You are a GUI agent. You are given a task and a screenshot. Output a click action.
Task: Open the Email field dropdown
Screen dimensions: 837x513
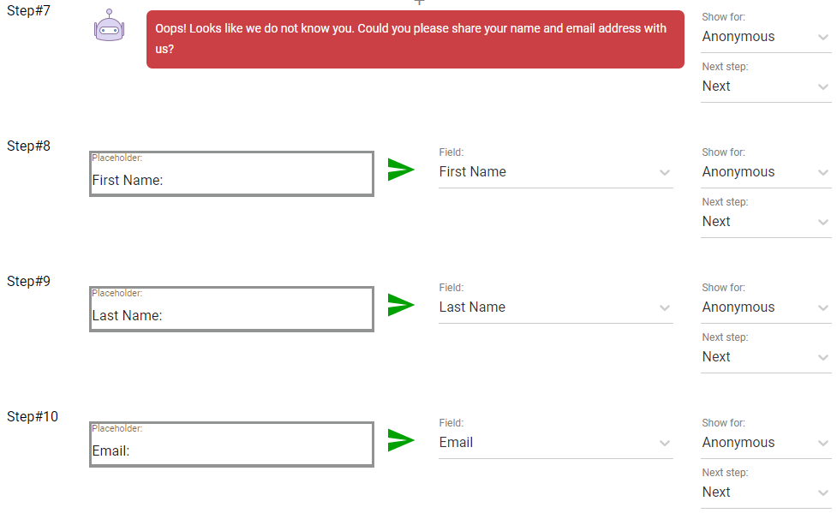coord(556,443)
